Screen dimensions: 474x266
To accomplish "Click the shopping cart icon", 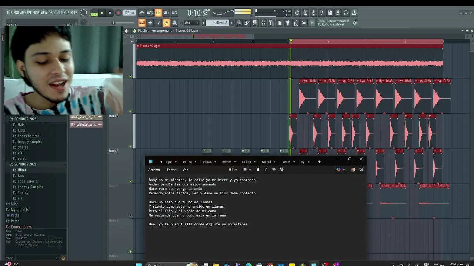I will [x=312, y=23].
